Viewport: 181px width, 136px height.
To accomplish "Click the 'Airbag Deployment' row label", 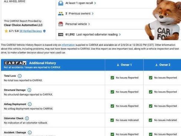I will coord(15,104).
